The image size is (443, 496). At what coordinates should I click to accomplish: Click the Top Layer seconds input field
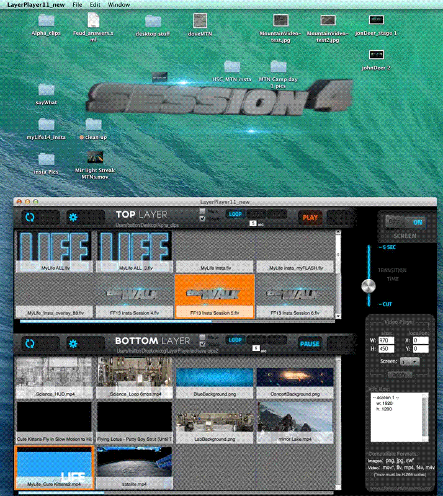(x=253, y=223)
